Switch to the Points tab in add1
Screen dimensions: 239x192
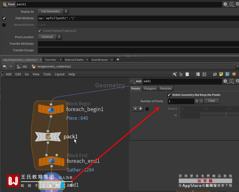pyautogui.click(x=136, y=89)
